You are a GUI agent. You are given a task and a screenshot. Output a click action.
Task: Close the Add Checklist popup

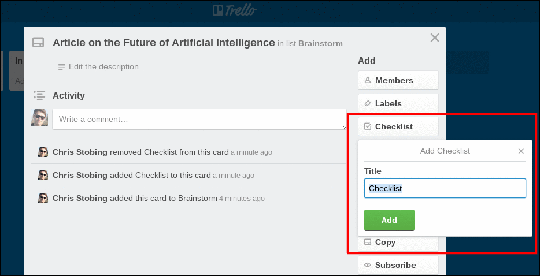(x=521, y=151)
